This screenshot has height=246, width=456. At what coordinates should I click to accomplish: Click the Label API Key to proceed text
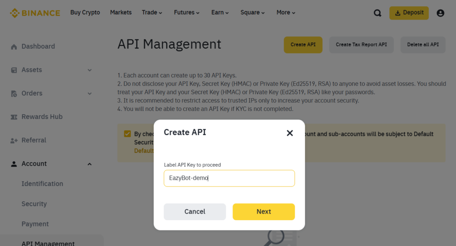click(x=192, y=165)
